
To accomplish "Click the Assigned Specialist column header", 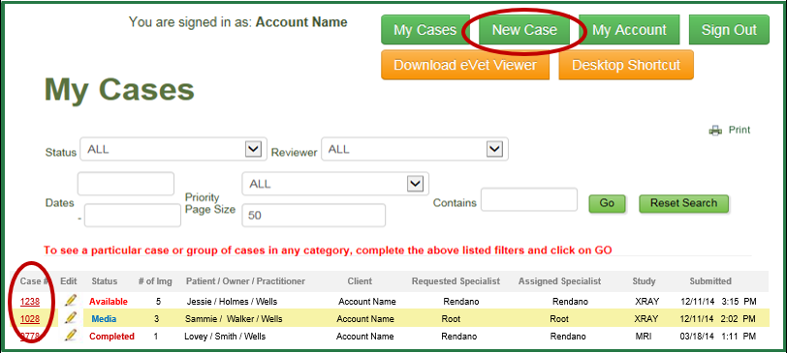I will [559, 281].
